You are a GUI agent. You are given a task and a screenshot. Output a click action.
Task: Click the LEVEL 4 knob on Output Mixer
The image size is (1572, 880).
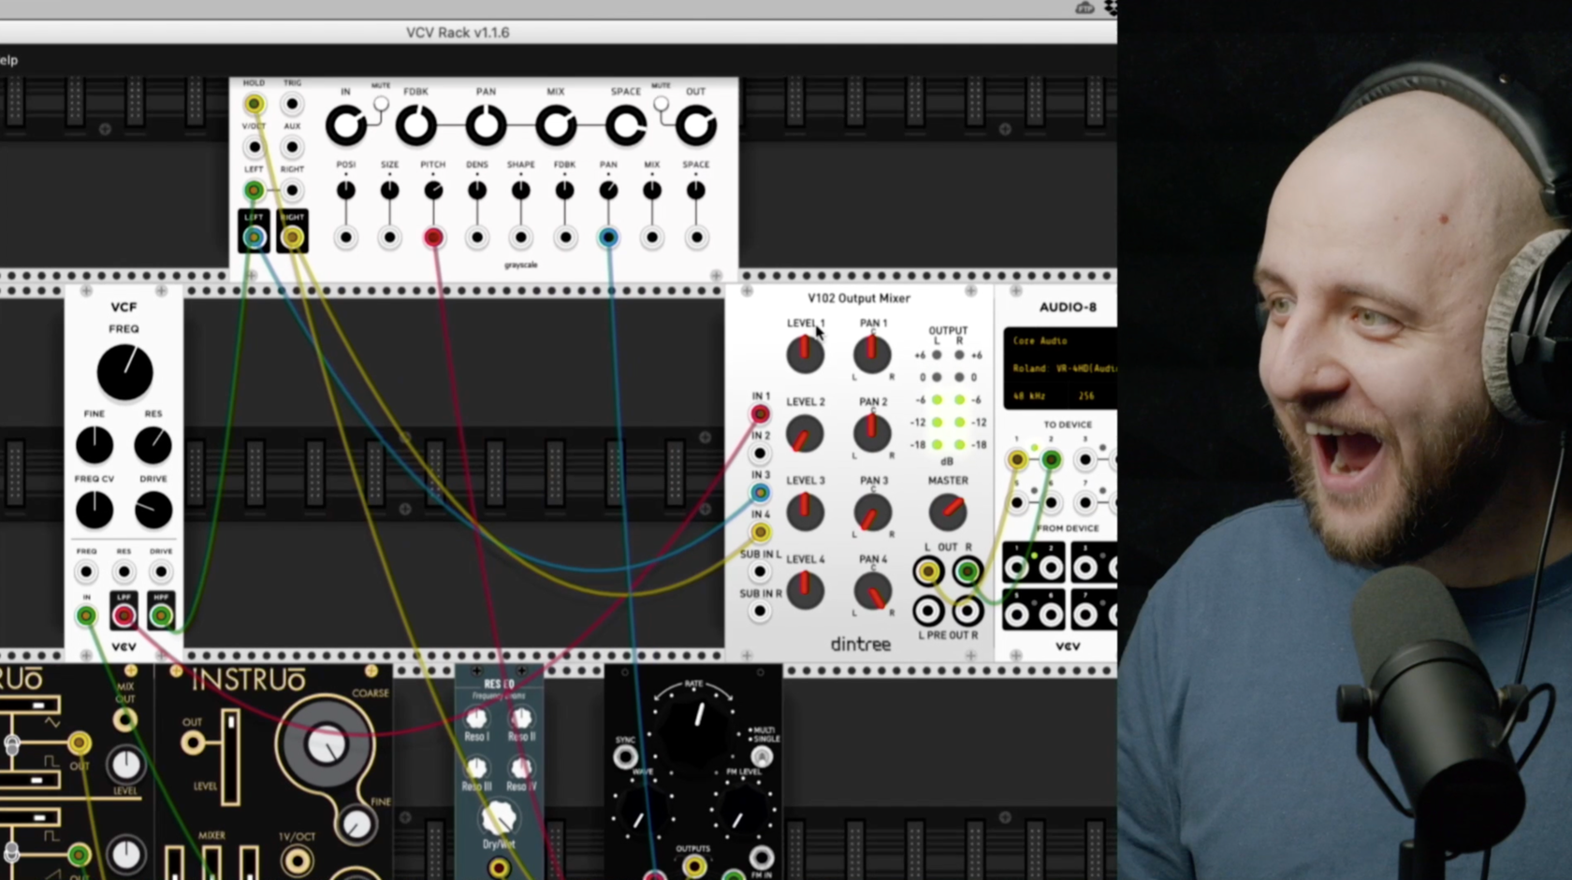click(804, 591)
